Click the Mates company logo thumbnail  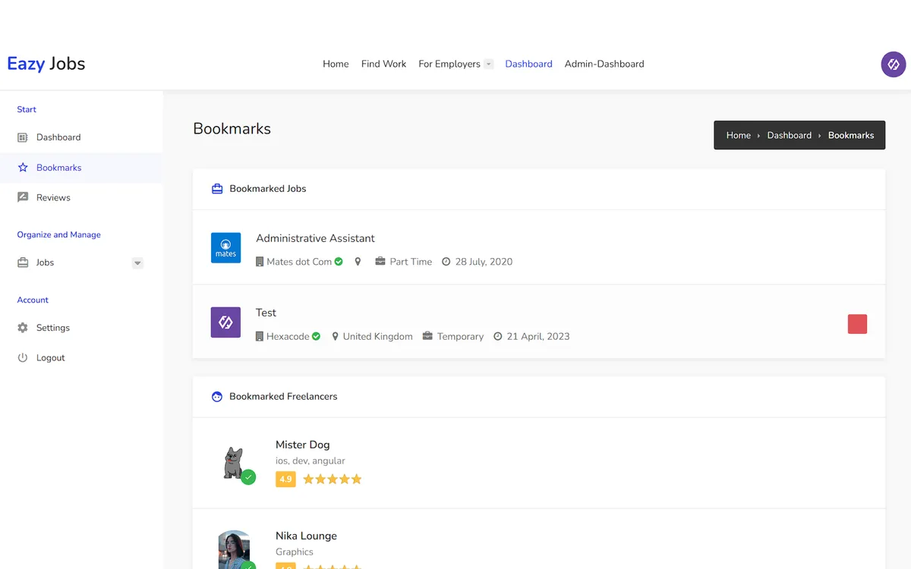[225, 247]
